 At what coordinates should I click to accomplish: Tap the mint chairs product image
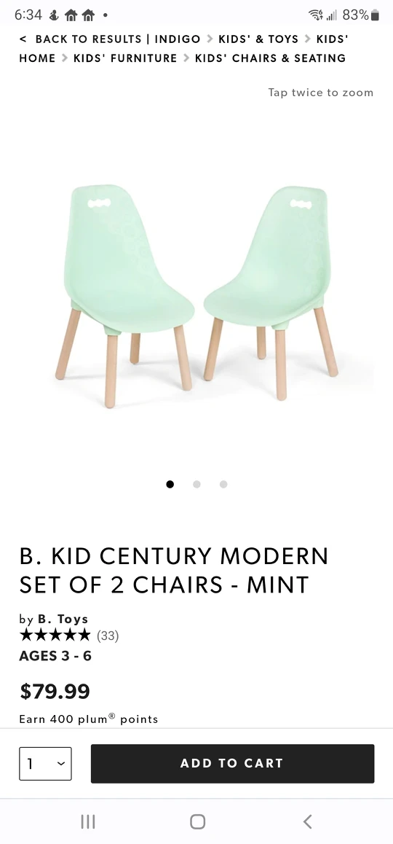(196, 296)
